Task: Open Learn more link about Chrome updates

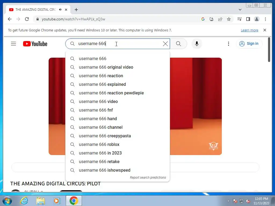Action: pyautogui.click(x=249, y=30)
